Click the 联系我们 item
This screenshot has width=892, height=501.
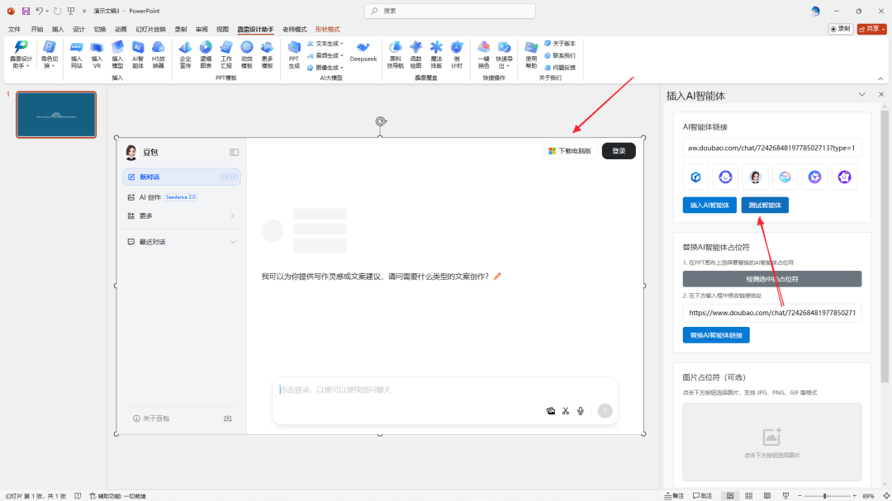560,55
